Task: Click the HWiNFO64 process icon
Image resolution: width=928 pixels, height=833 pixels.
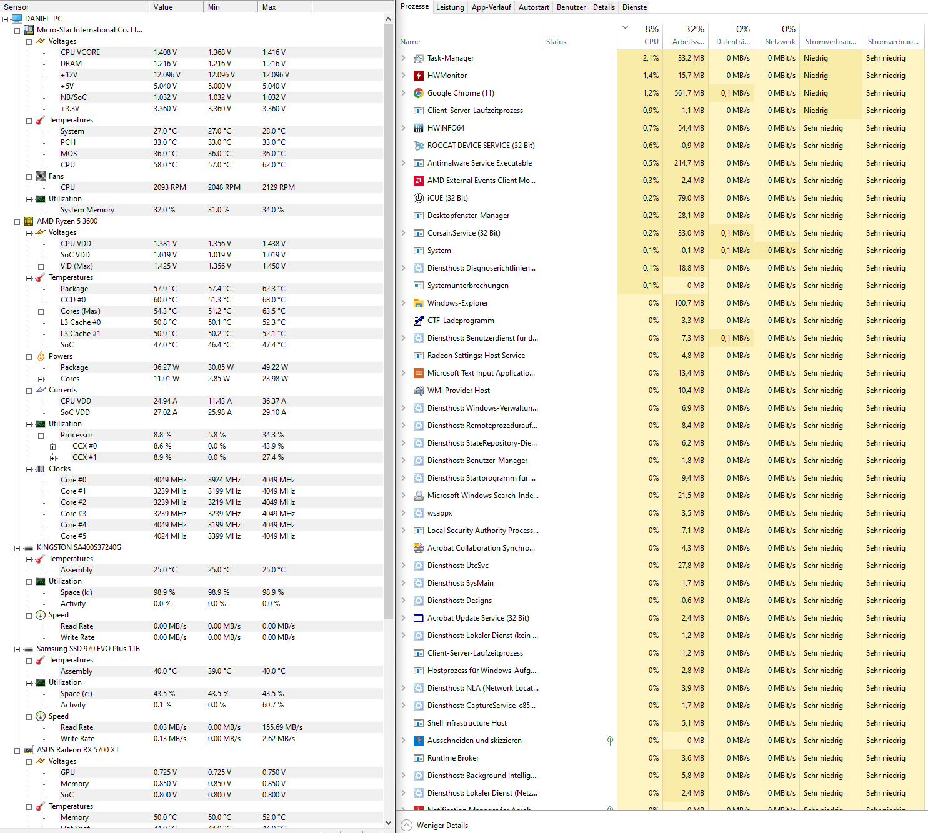Action: click(419, 128)
